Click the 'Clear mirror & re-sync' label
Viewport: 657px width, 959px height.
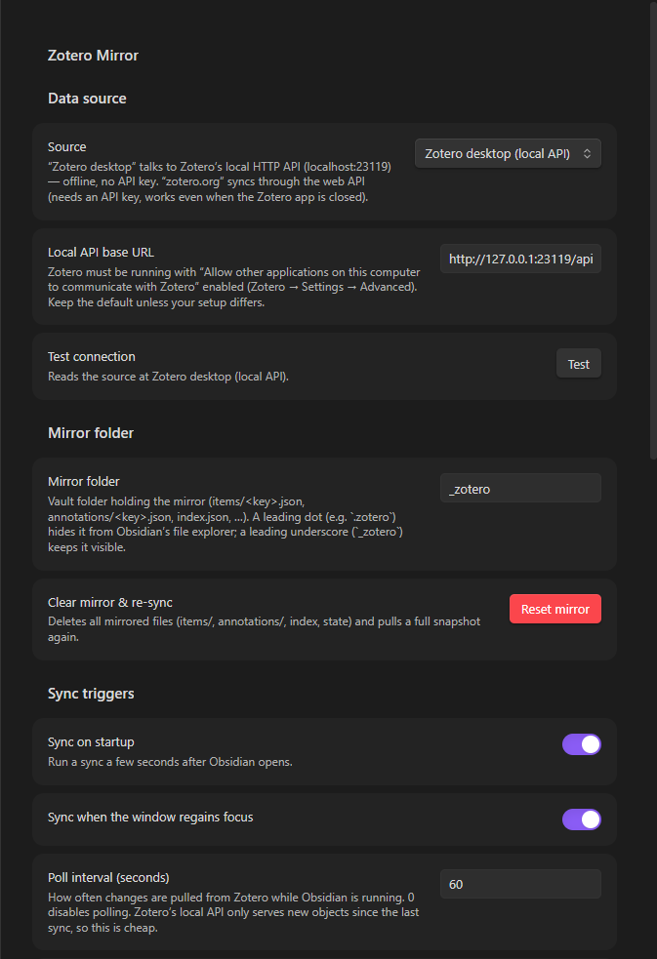(110, 603)
